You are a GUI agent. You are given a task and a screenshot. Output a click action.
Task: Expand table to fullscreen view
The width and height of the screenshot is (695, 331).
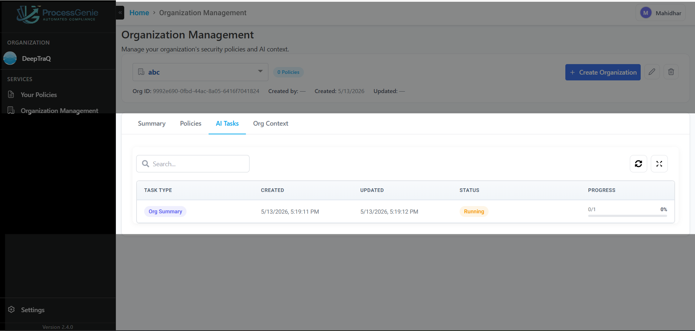659,164
